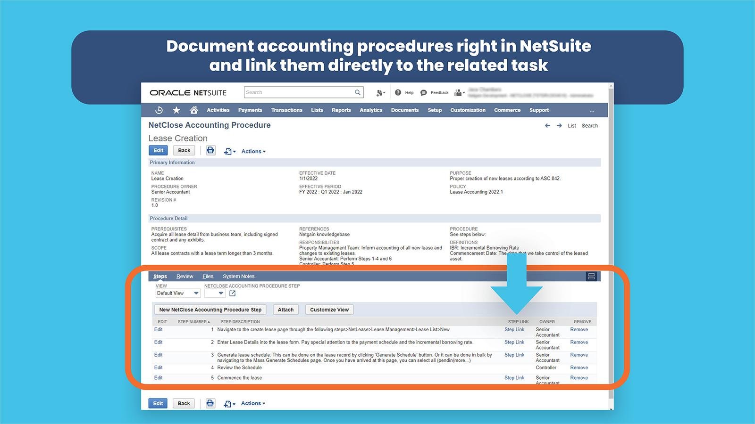Screen dimensions: 755x424
Task: Switch to the Review subtab
Action: [x=185, y=277]
